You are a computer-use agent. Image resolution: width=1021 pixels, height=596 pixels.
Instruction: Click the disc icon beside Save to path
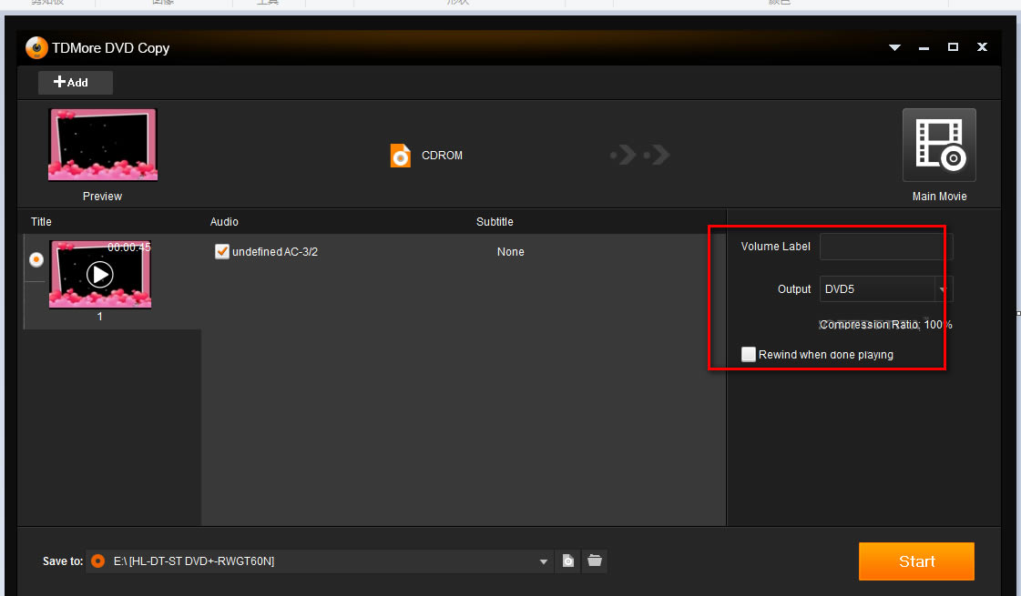(97, 561)
